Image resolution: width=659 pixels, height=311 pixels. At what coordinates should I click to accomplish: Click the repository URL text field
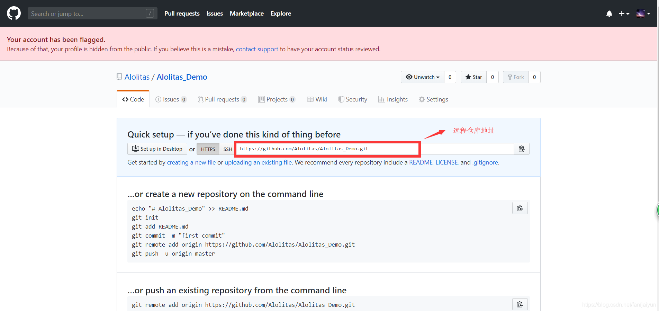[375, 149]
